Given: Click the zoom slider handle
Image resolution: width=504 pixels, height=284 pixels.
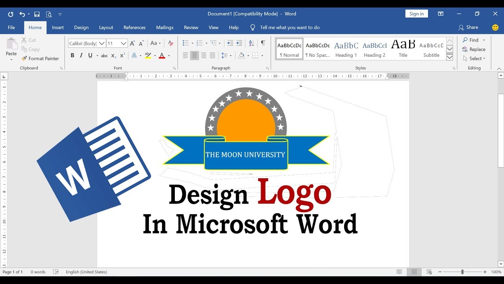Looking at the screenshot, I should point(462,272).
